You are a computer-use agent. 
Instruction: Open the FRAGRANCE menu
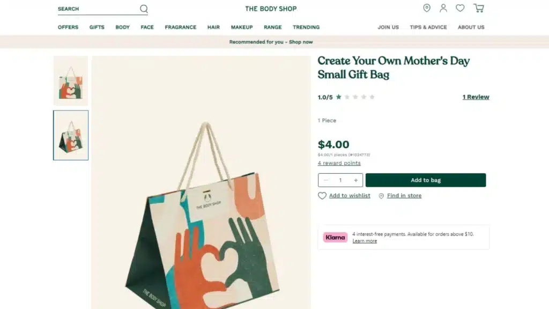[x=181, y=27]
